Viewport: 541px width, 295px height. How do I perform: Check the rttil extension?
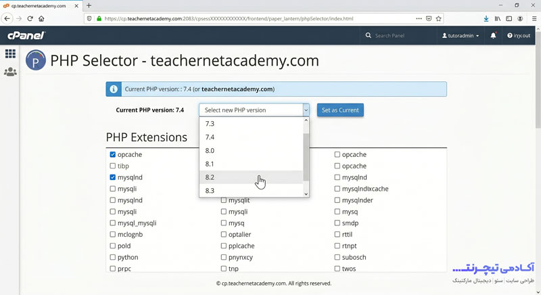pyautogui.click(x=337, y=234)
